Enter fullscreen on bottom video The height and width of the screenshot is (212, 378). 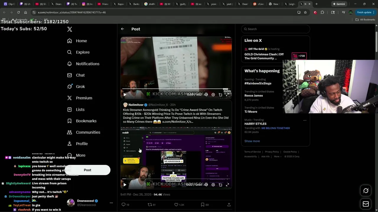tap(227, 185)
